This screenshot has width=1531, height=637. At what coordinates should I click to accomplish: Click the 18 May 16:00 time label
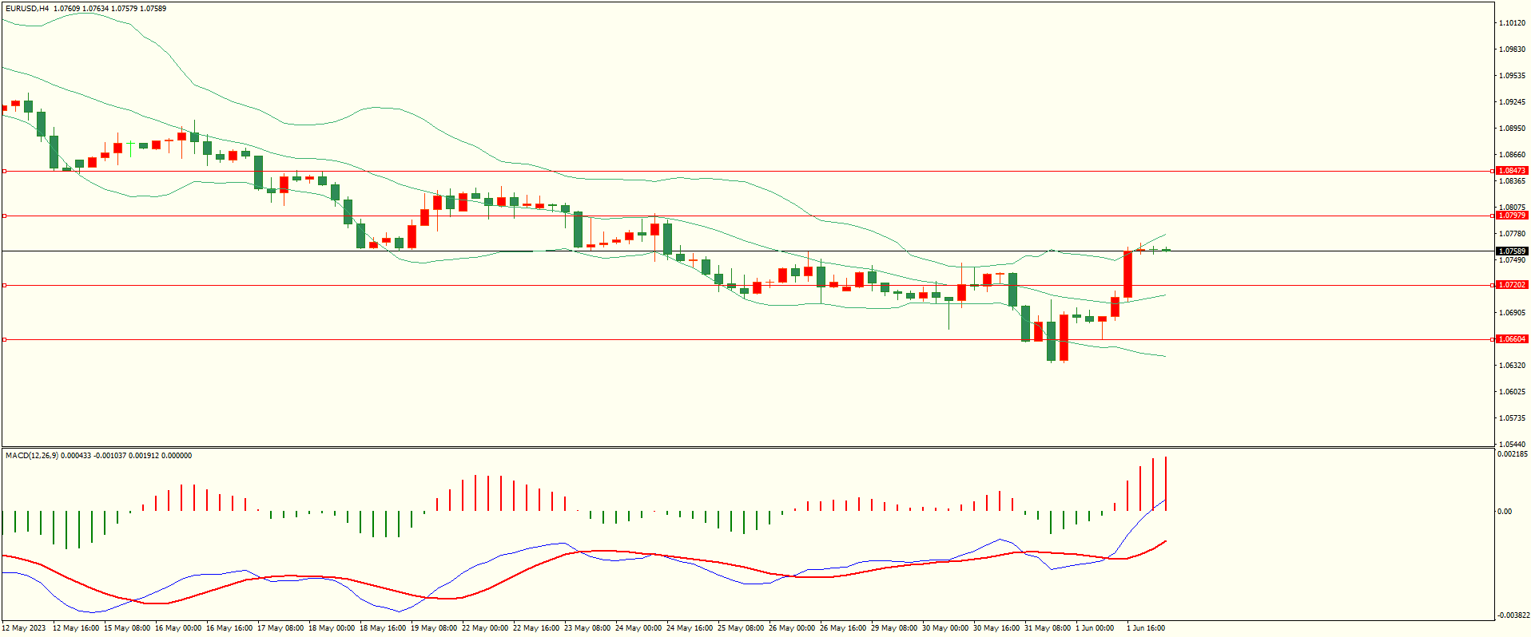383,628
